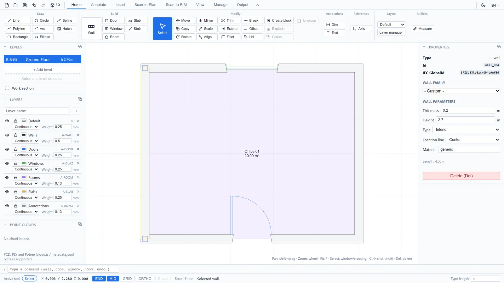This screenshot has height=283, width=504.
Task: Select the Ground Floor level
Action: click(43, 59)
